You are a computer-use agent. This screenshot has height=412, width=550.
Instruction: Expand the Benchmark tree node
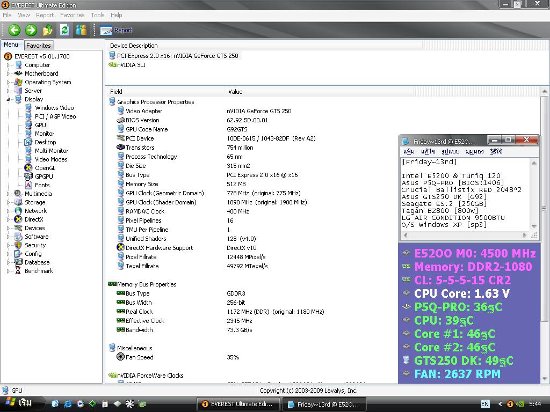click(8, 271)
